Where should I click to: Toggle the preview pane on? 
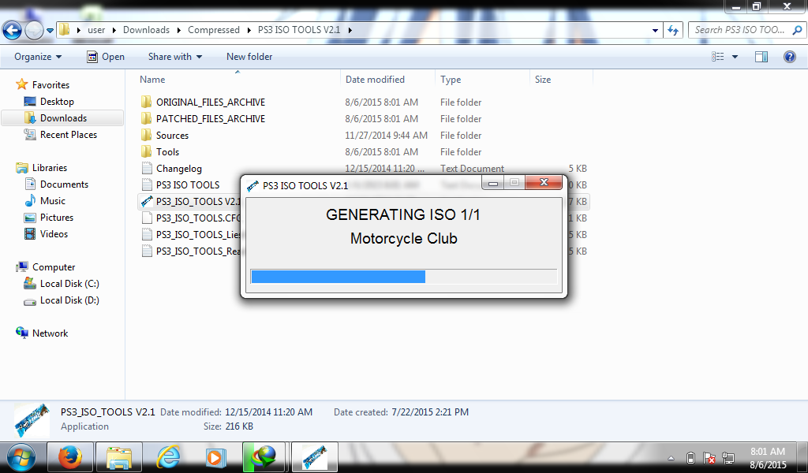[761, 56]
